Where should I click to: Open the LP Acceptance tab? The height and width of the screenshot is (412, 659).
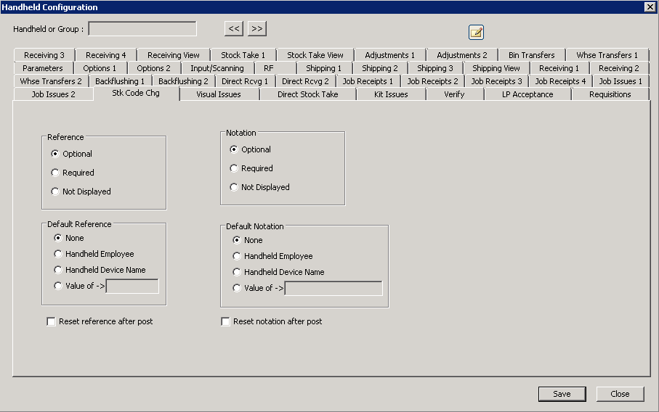pos(527,94)
